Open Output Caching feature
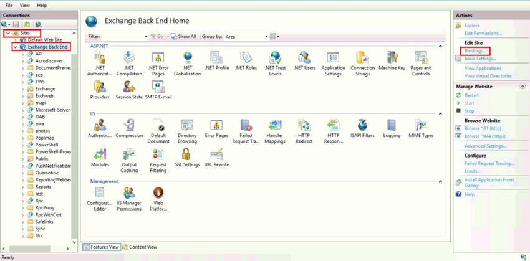Screen dimensions: 530x261 (x=129, y=160)
